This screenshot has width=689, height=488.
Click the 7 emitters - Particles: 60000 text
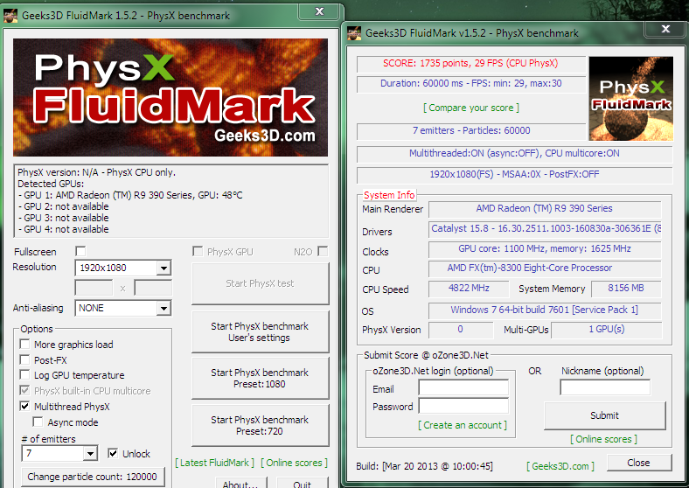click(x=470, y=130)
